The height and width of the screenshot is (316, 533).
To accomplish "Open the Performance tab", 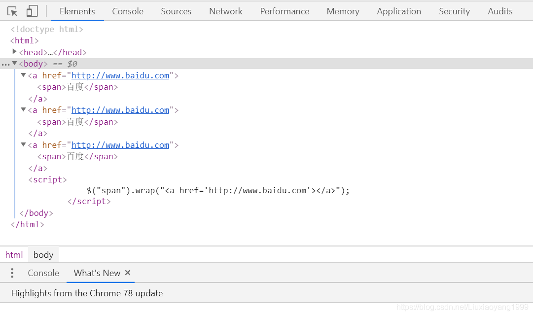I will [284, 11].
